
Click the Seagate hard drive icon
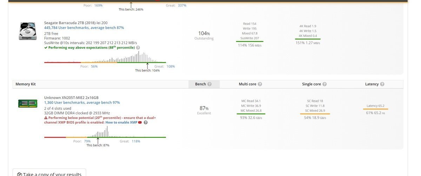(28, 31)
